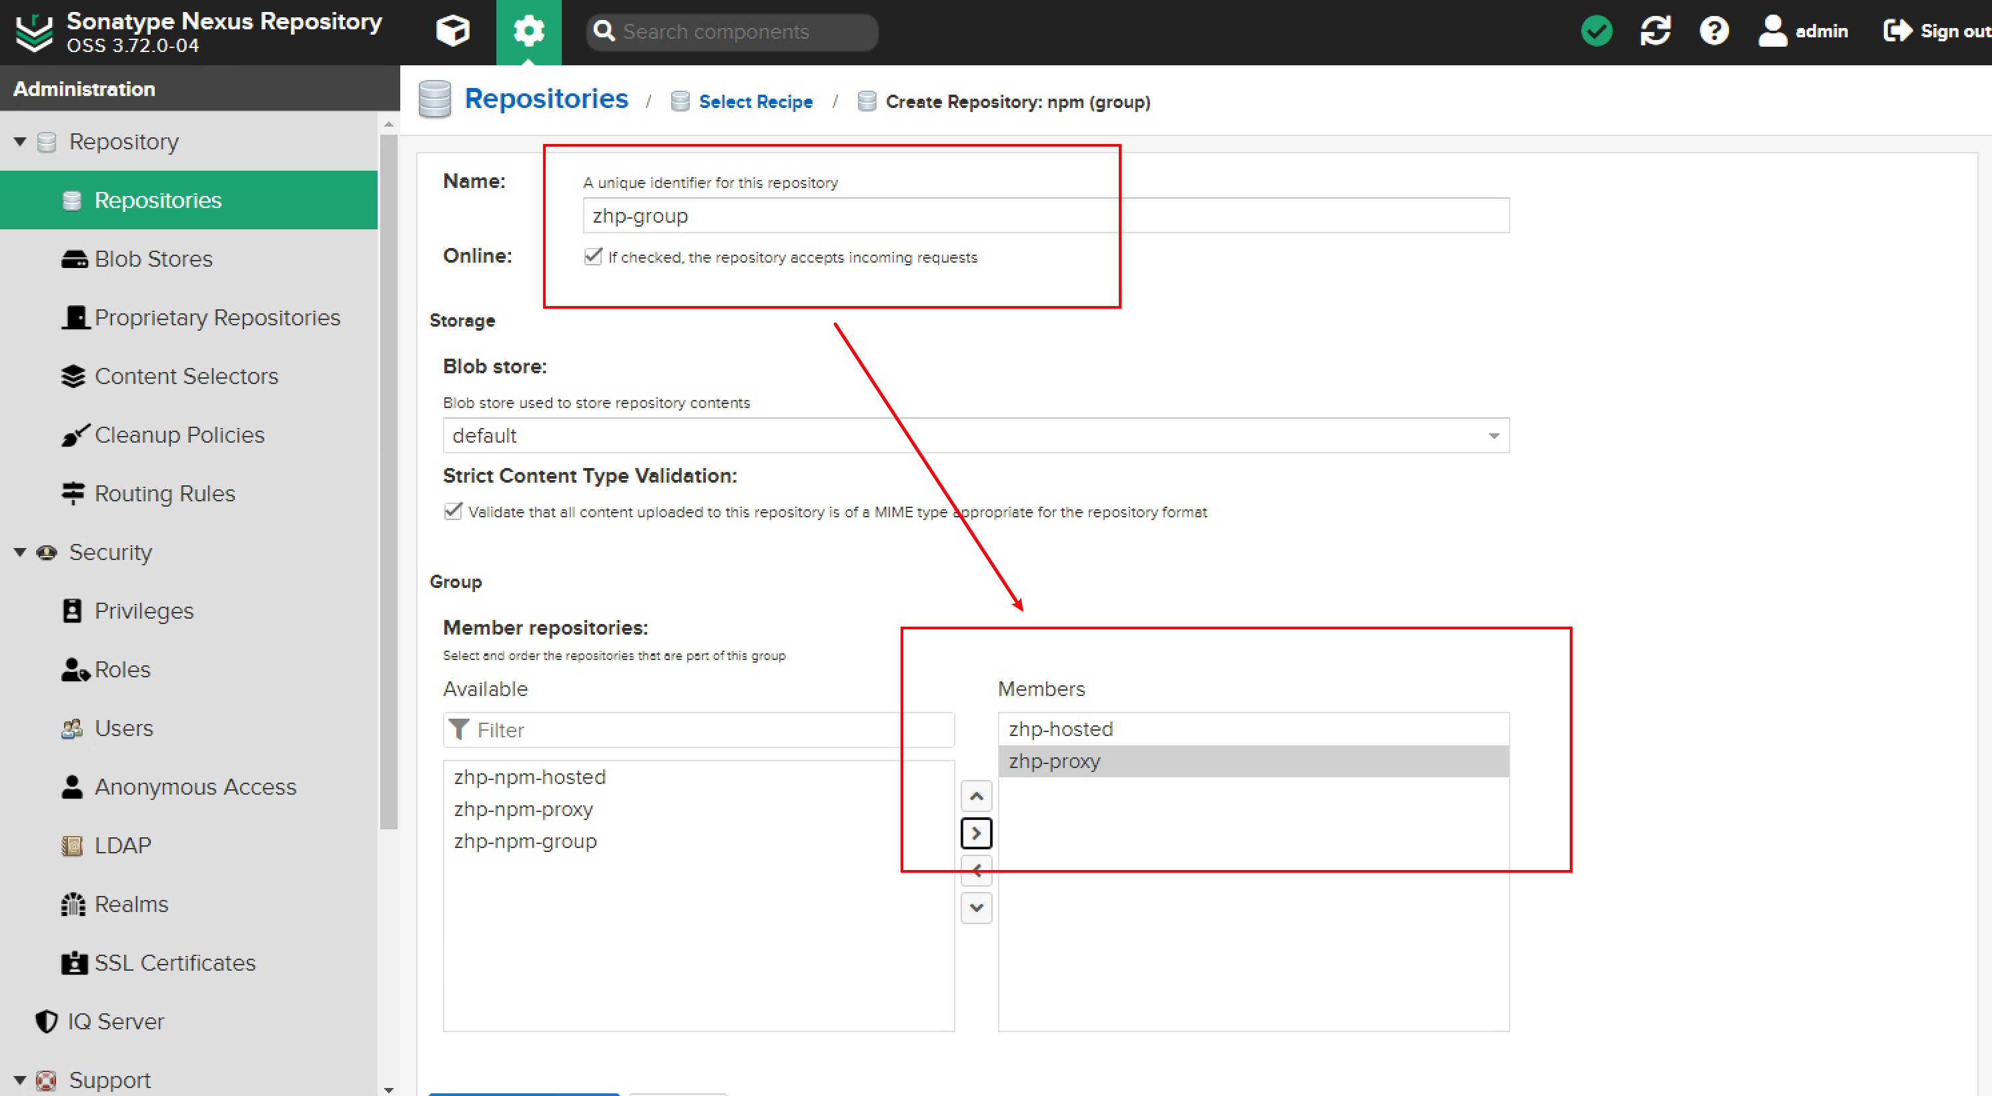Click the repository Name input field
This screenshot has width=1992, height=1096.
pyautogui.click(x=1045, y=215)
